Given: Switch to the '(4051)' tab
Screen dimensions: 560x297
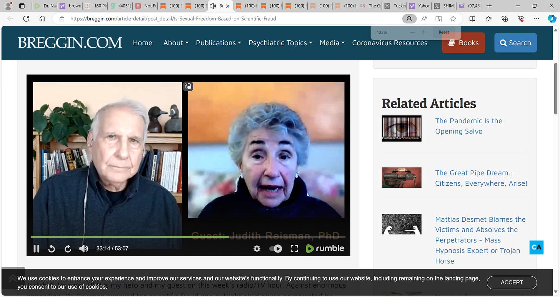Looking at the screenshot, I should (x=120, y=6).
